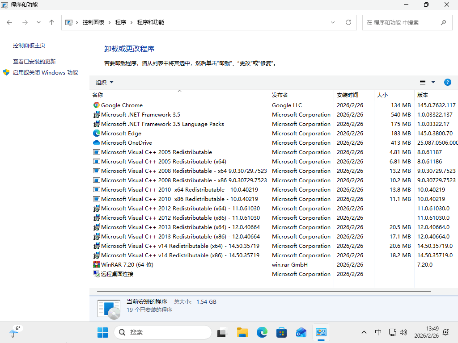Open Microsoft Edge from the taskbar
The image size is (458, 343).
pyautogui.click(x=262, y=332)
